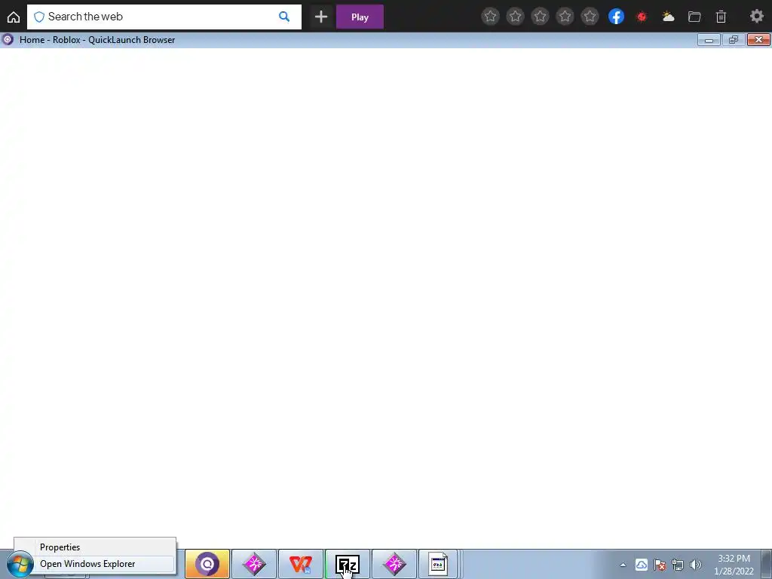Open browser settings gear icon
Image resolution: width=772 pixels, height=579 pixels.
pyautogui.click(x=757, y=17)
